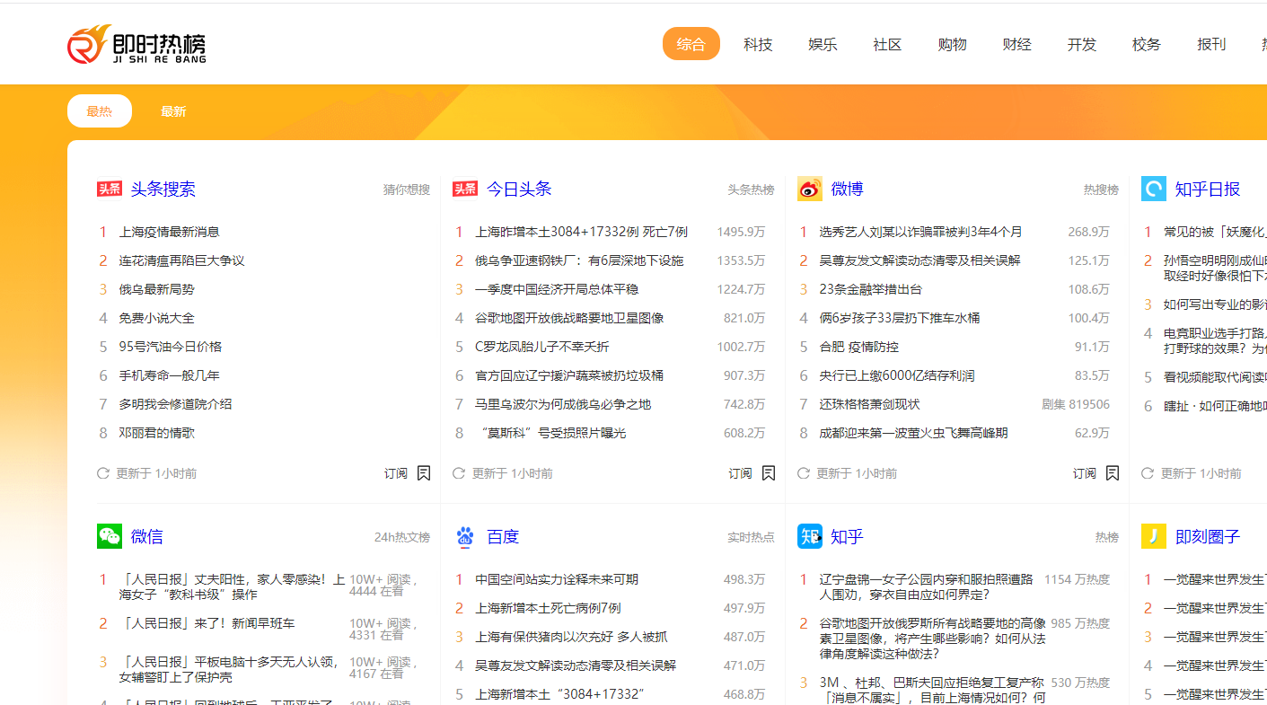1267x705 pixels.
Task: Click 订阅 in the 今日头条 card
Action: [741, 473]
